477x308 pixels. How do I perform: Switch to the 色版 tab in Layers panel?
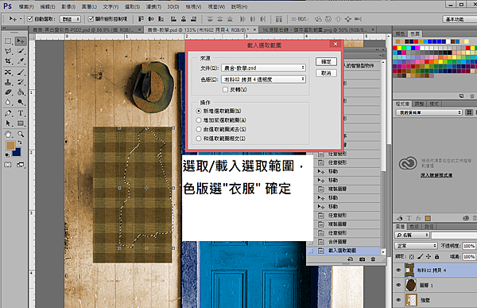(414, 227)
